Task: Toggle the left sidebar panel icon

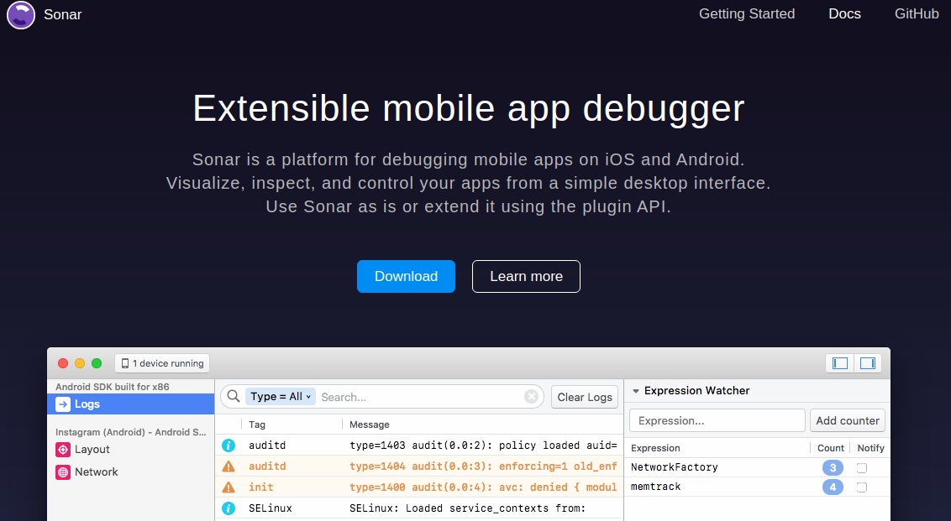Action: (x=840, y=363)
